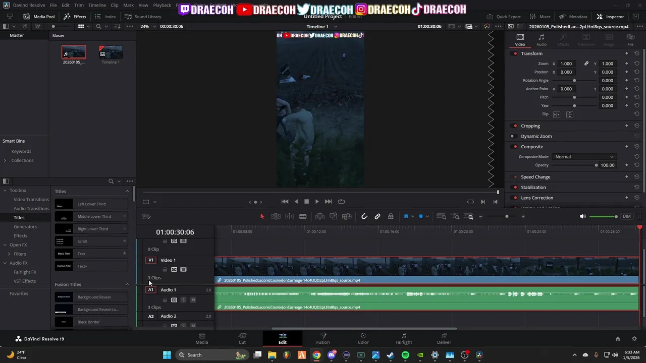Viewport: 646px width, 363px height.
Task: Open the Trim menu
Action: pos(79,5)
